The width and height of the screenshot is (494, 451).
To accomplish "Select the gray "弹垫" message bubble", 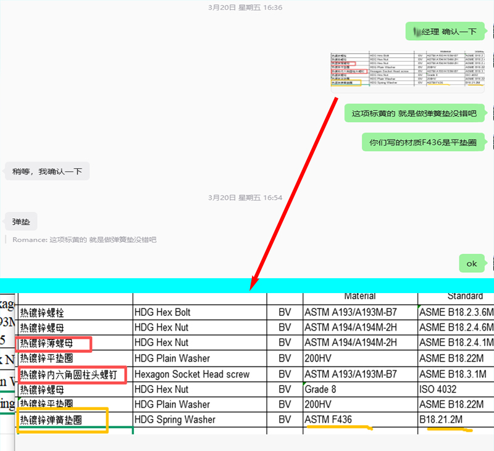I will point(21,221).
